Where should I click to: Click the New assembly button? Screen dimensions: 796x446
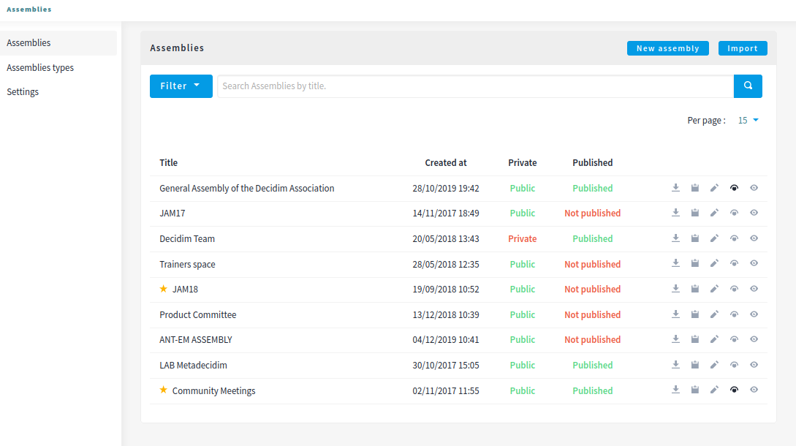point(667,48)
